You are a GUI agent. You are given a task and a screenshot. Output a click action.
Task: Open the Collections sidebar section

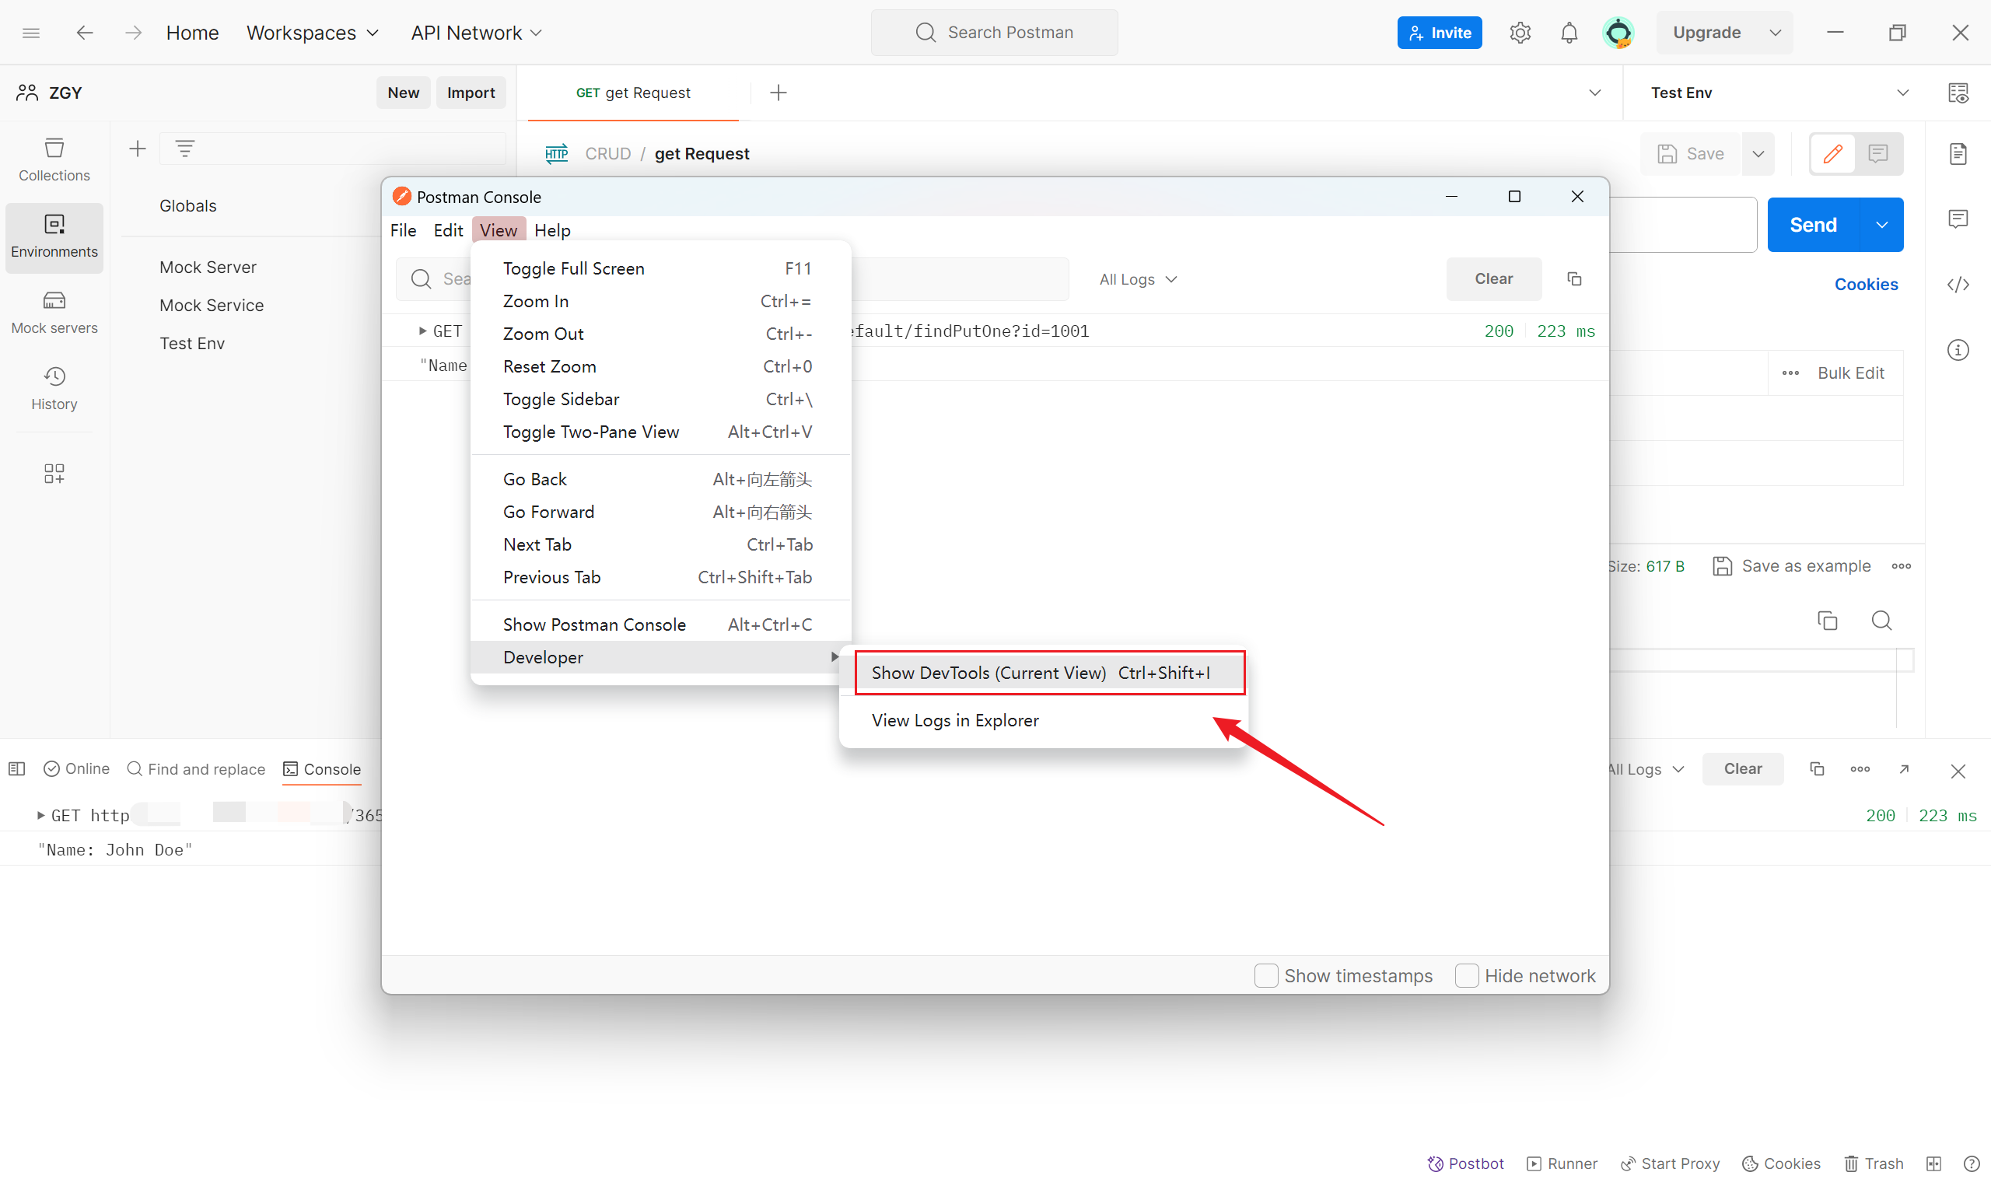click(54, 159)
